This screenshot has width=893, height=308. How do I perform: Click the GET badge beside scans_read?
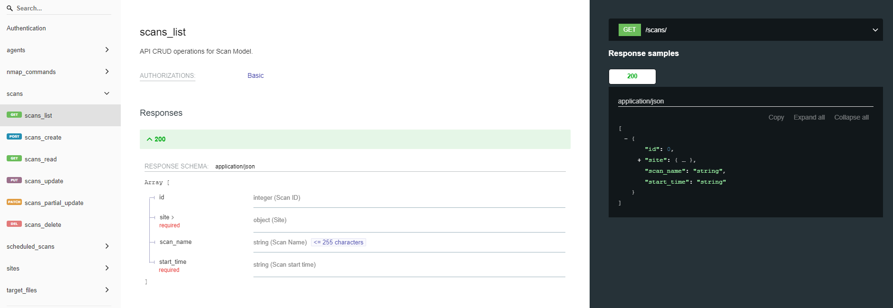click(x=14, y=158)
